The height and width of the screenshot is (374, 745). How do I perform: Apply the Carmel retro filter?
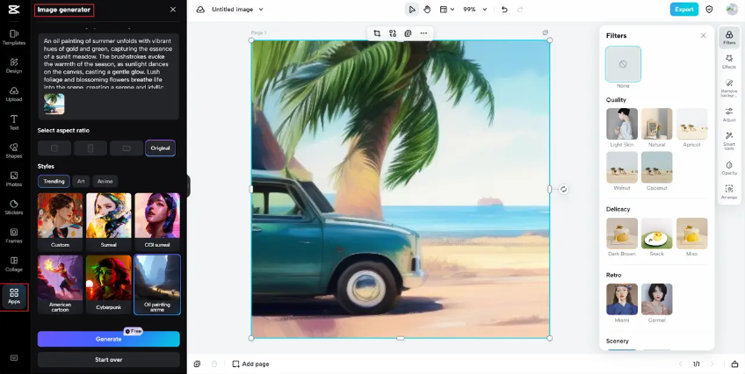[x=656, y=299]
